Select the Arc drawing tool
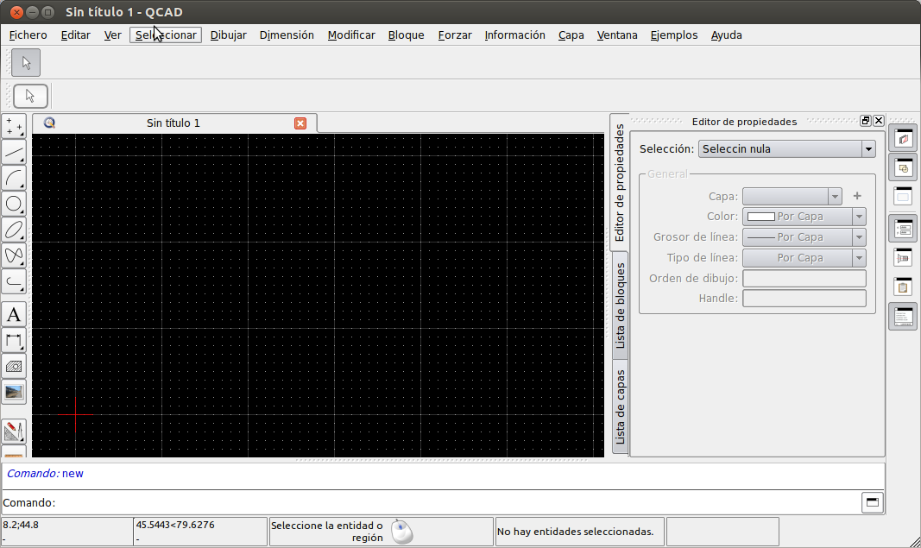The image size is (921, 548). [x=14, y=178]
